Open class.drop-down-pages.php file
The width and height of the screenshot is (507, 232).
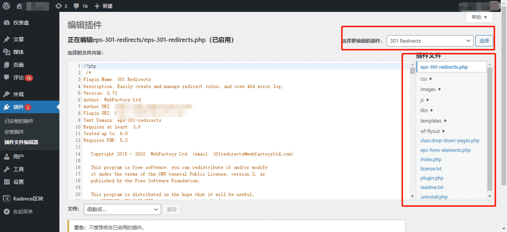[x=450, y=140]
